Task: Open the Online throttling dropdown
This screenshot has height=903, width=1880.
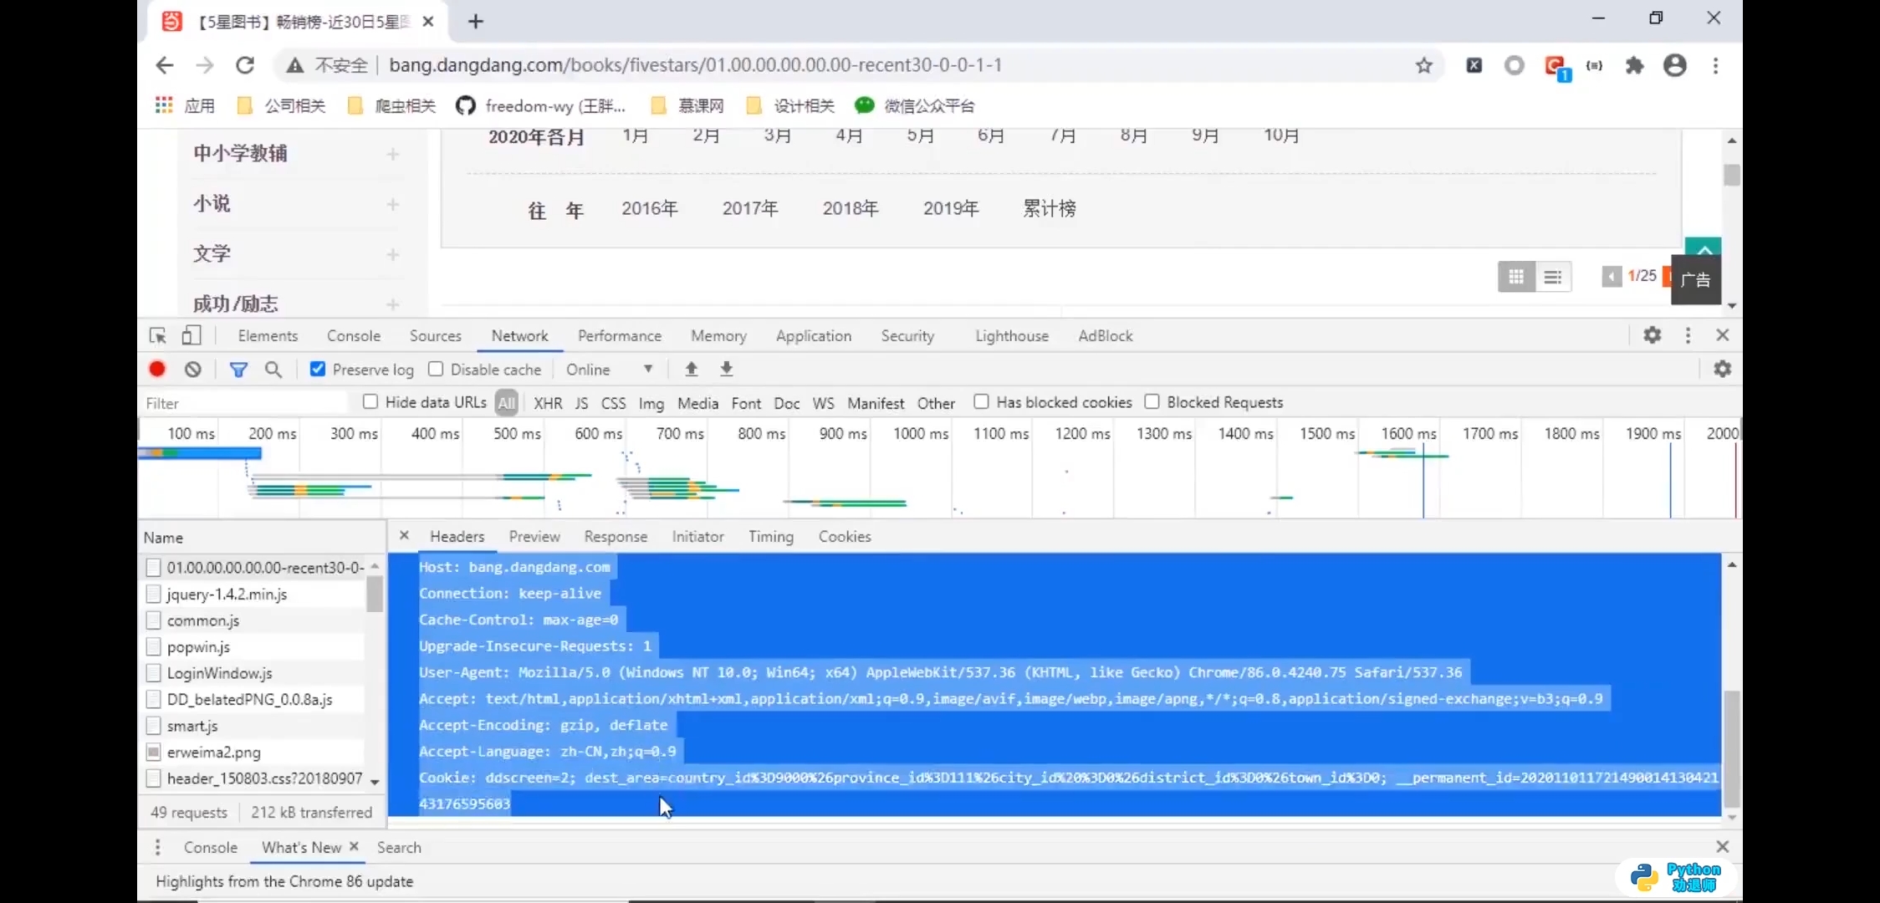Action: [610, 369]
